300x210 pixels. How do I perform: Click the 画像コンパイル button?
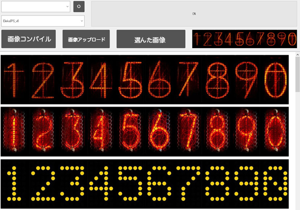point(28,39)
